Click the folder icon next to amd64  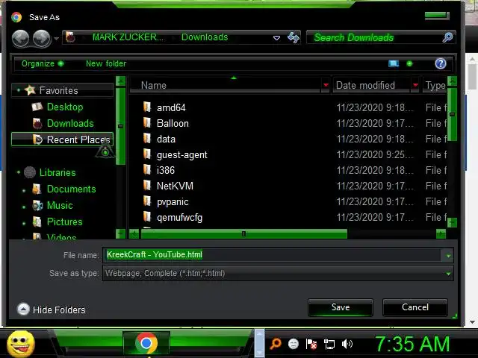pos(147,107)
